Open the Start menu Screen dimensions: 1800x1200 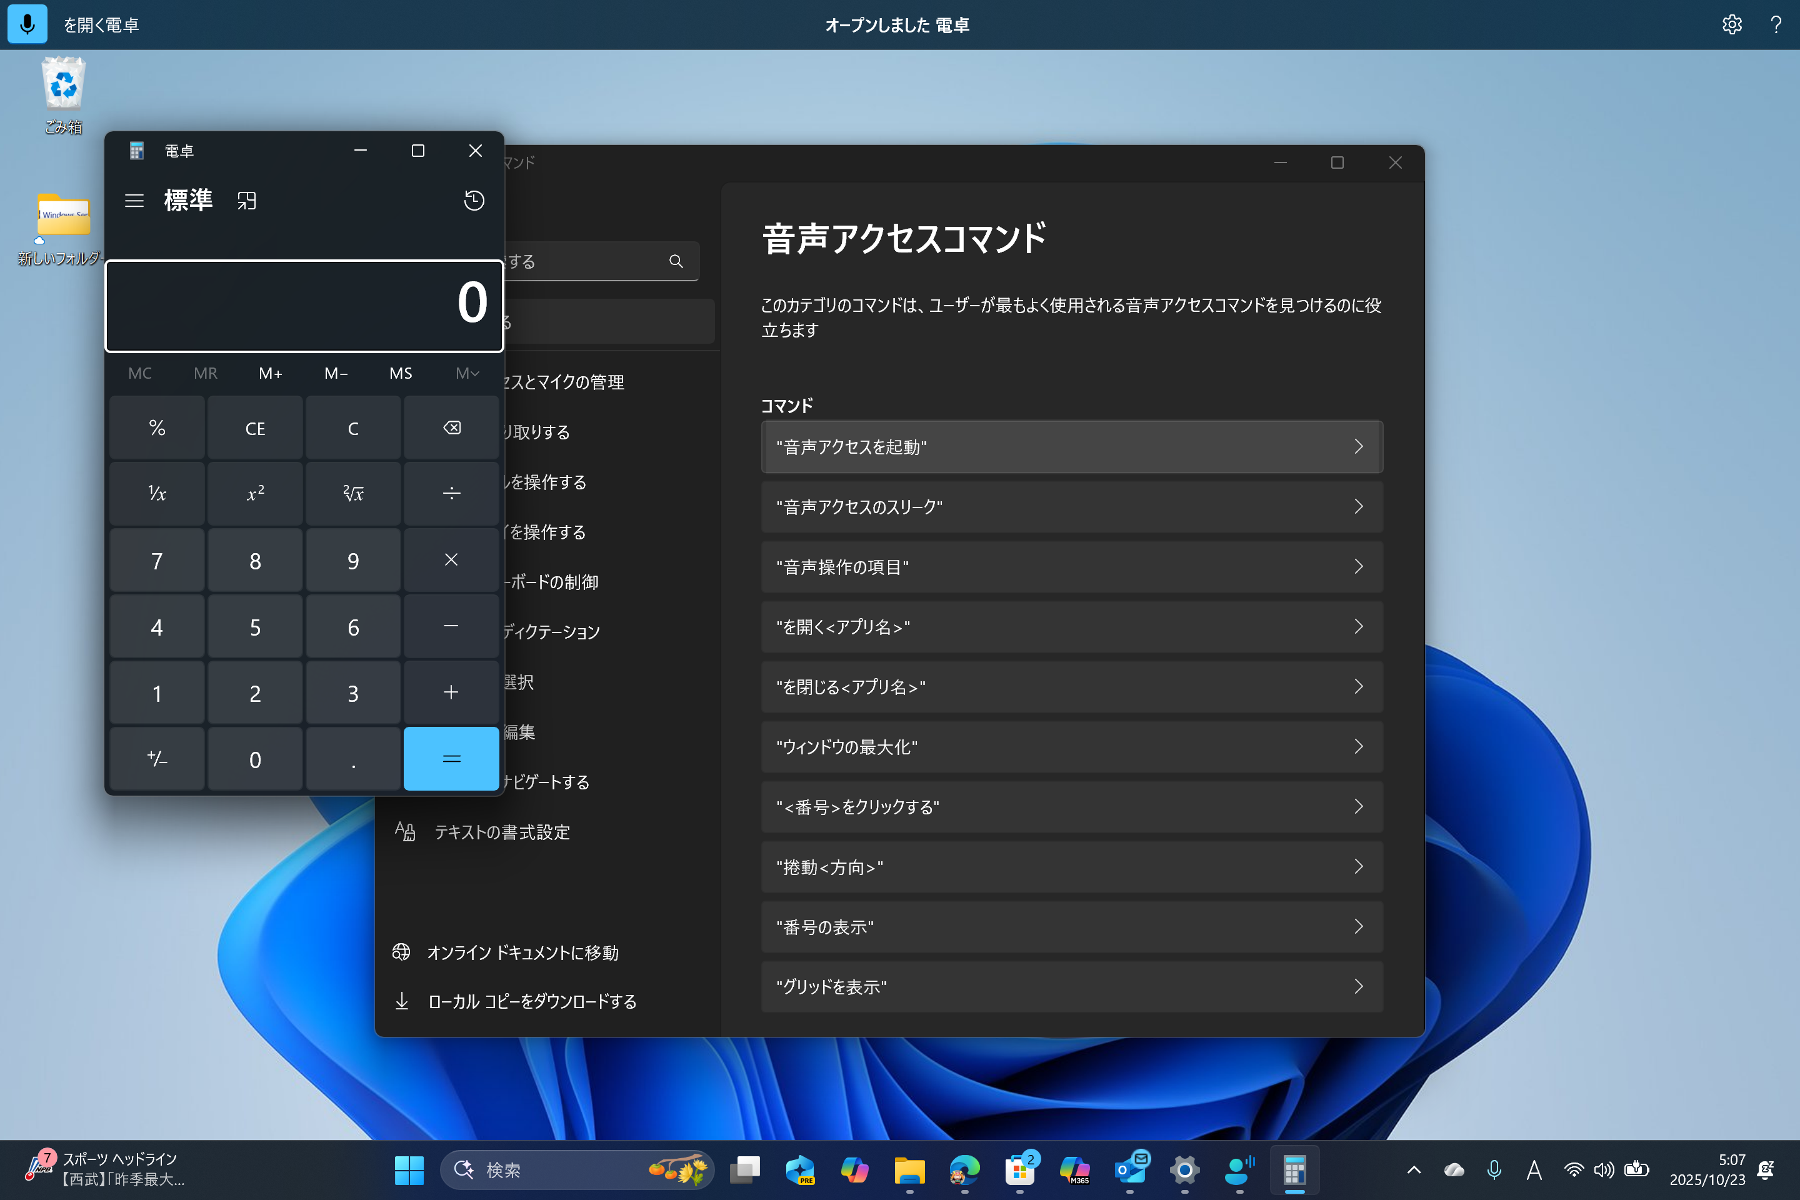tap(409, 1170)
